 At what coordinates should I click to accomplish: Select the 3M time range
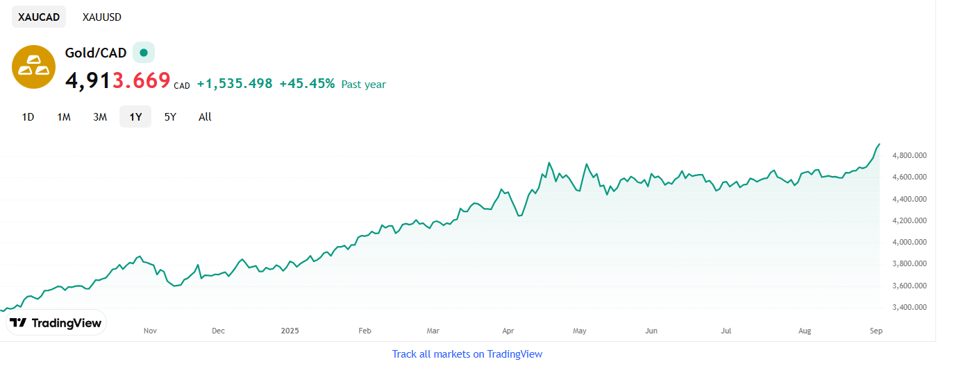[x=100, y=117]
